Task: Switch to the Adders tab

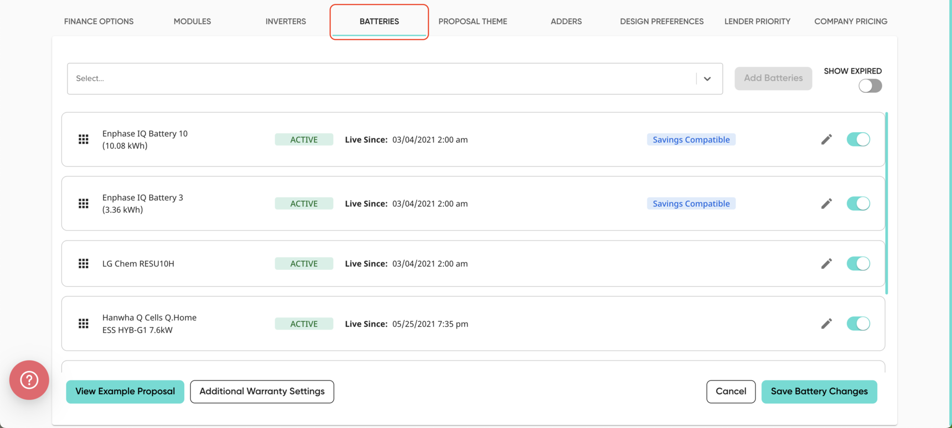Action: click(x=566, y=22)
